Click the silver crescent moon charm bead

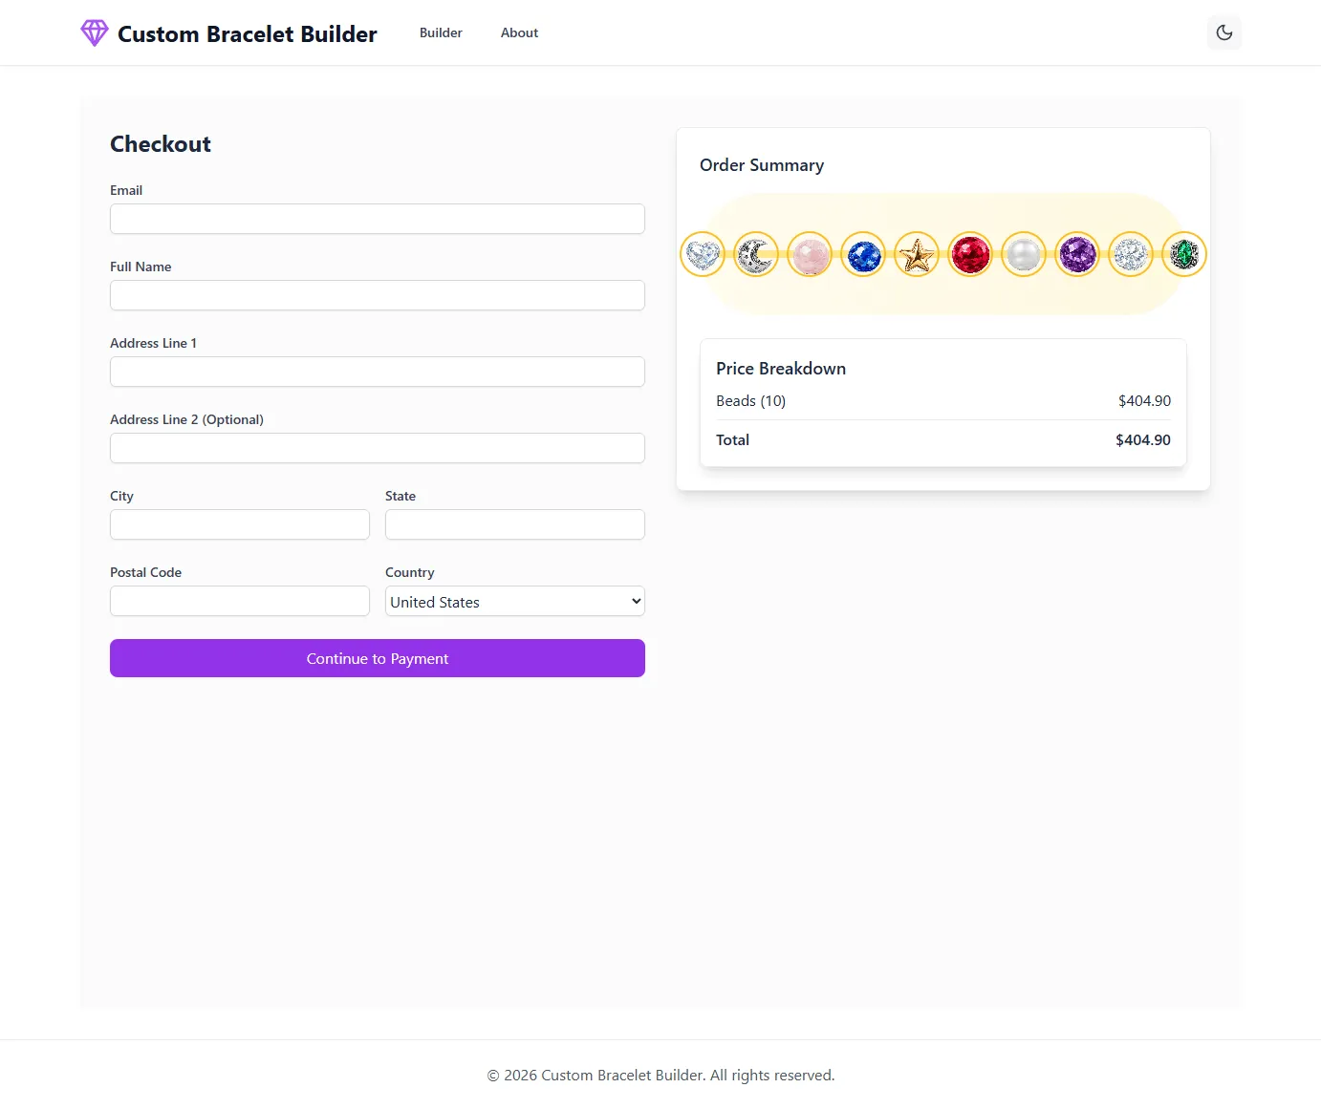coord(756,254)
